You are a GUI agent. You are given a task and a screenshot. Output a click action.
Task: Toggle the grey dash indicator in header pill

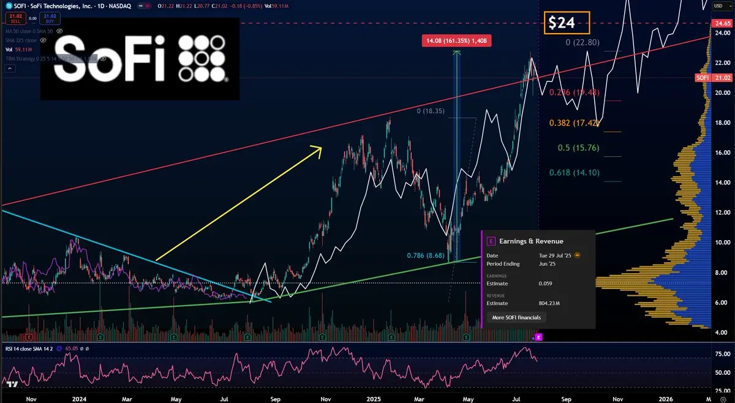[140, 6]
